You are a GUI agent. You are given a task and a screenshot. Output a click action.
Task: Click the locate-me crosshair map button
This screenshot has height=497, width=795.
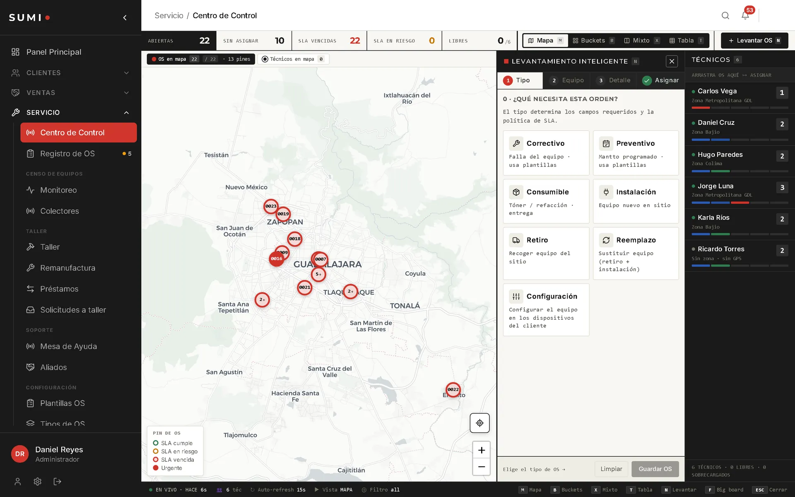[479, 423]
